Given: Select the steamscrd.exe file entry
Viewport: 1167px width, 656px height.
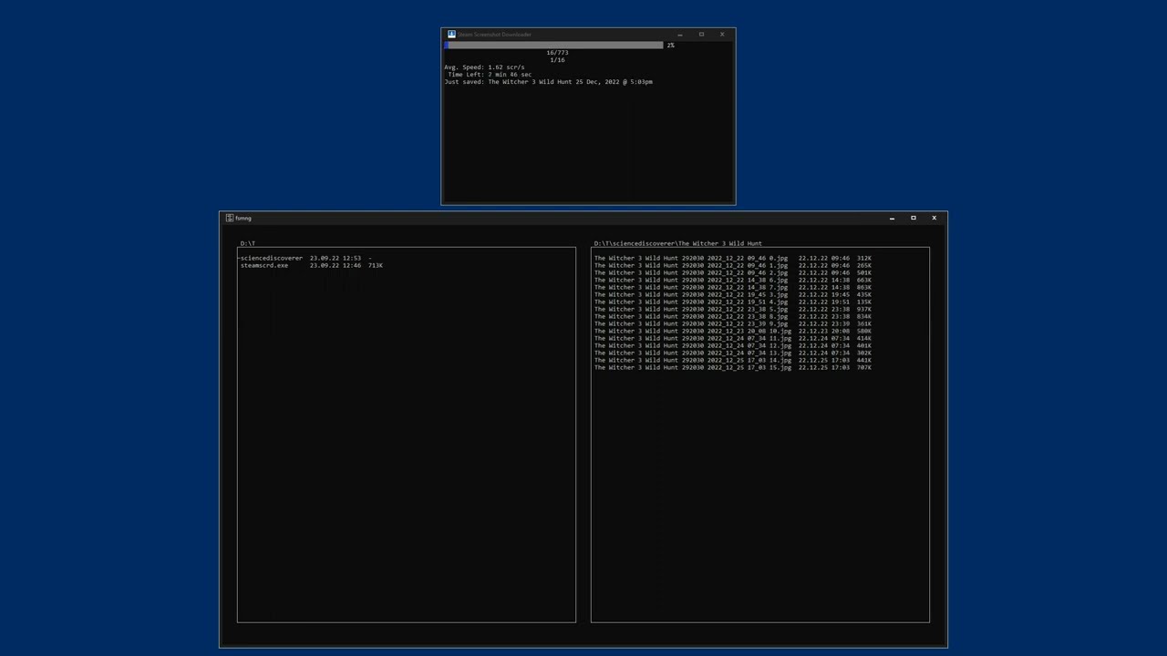Looking at the screenshot, I should coord(264,265).
